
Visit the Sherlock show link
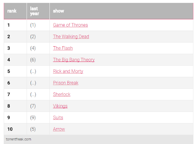tap(62, 94)
